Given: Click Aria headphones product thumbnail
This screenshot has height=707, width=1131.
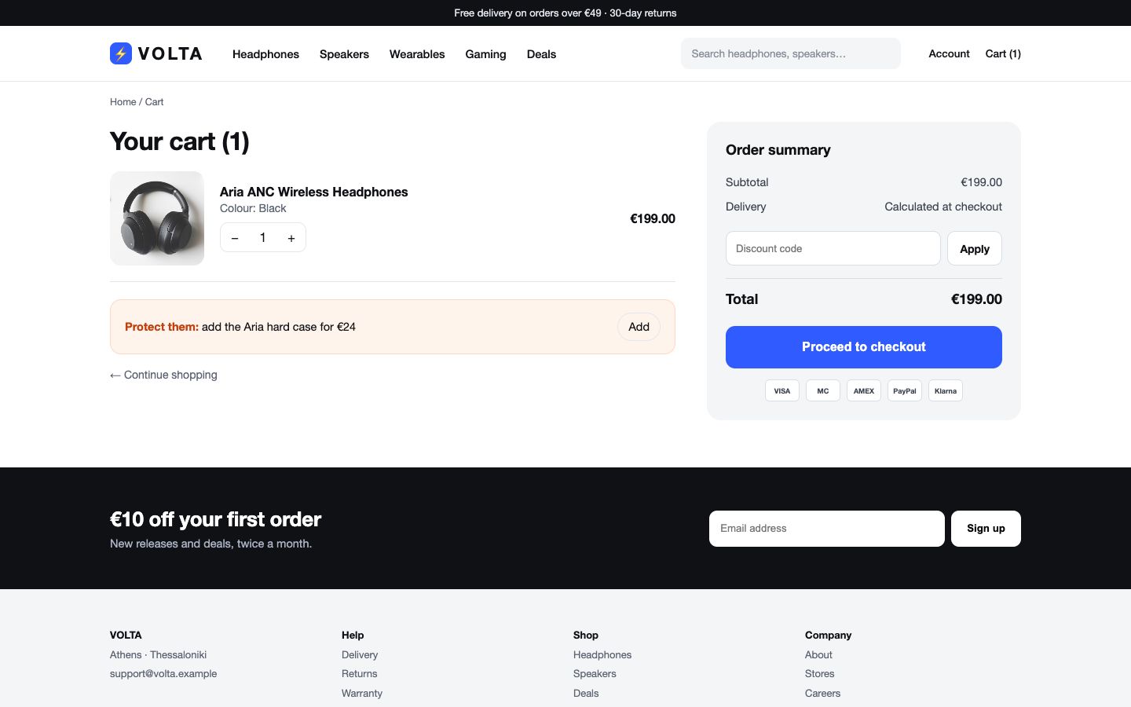Looking at the screenshot, I should pyautogui.click(x=157, y=218).
